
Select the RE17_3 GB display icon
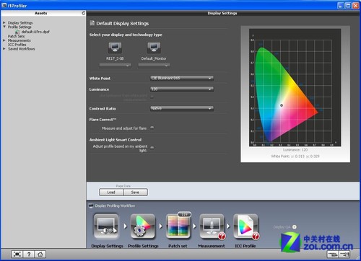[115, 48]
